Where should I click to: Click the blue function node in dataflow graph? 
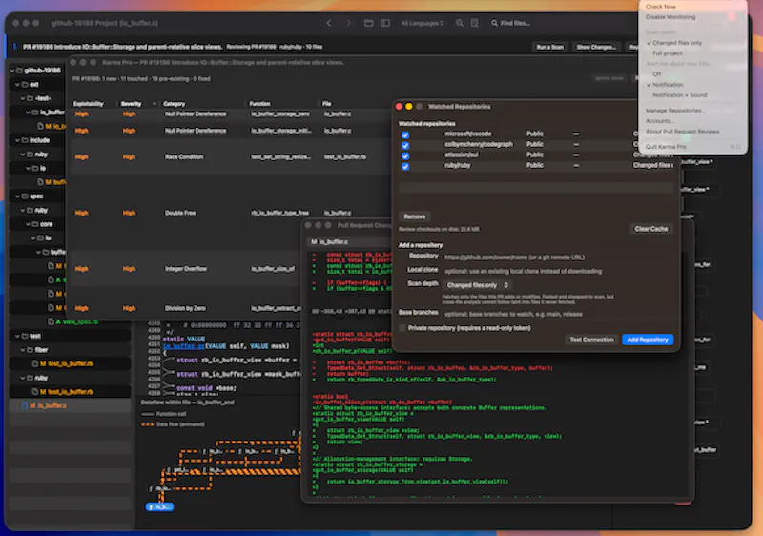click(x=159, y=506)
